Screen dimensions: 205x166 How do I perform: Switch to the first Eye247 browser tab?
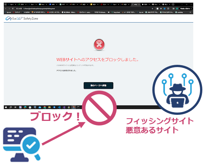(12, 4)
